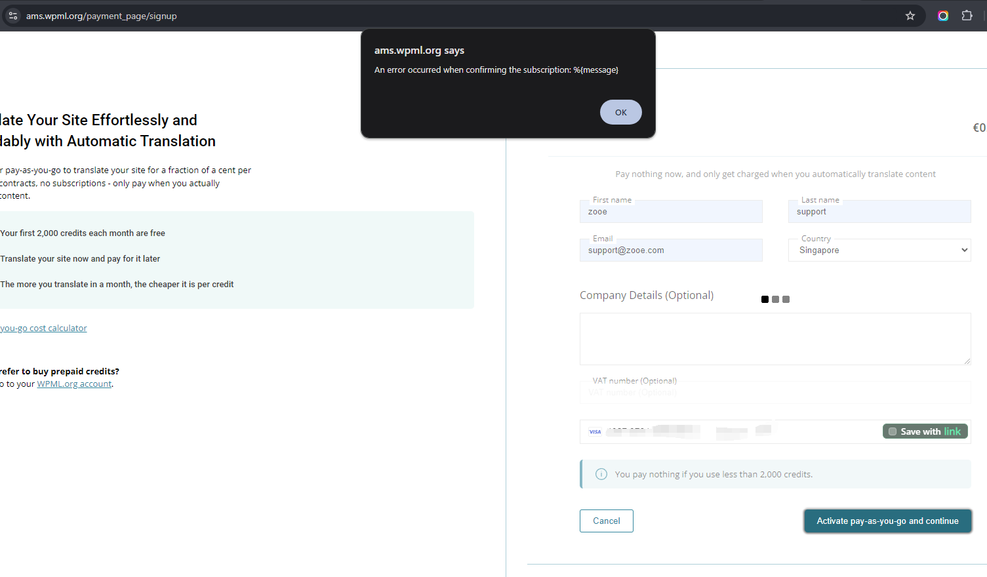
Task: Click into the Email field
Action: click(x=671, y=250)
